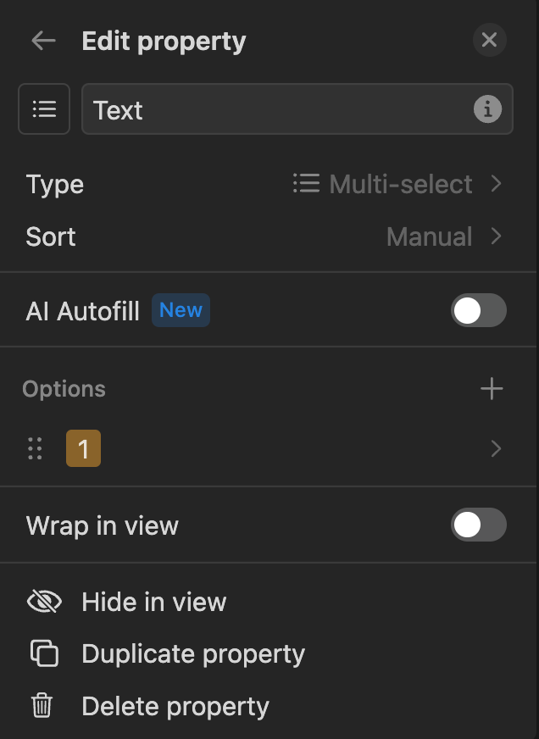
Task: Choose Duplicate property option
Action: pos(192,654)
